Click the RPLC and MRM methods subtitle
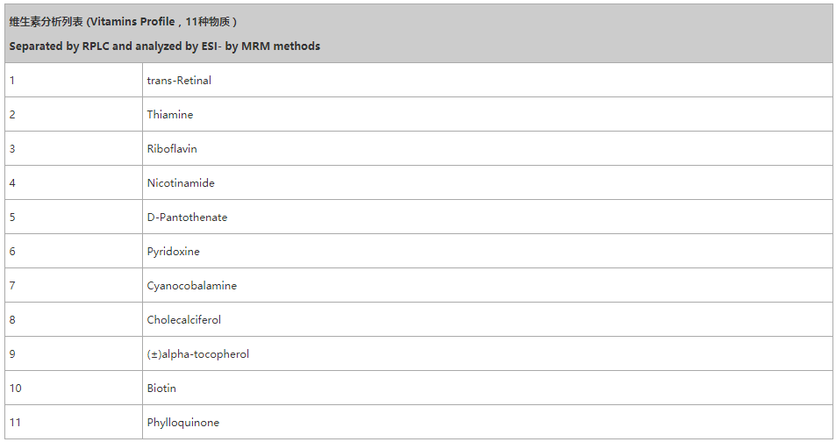This screenshot has height=442, width=836. click(165, 46)
